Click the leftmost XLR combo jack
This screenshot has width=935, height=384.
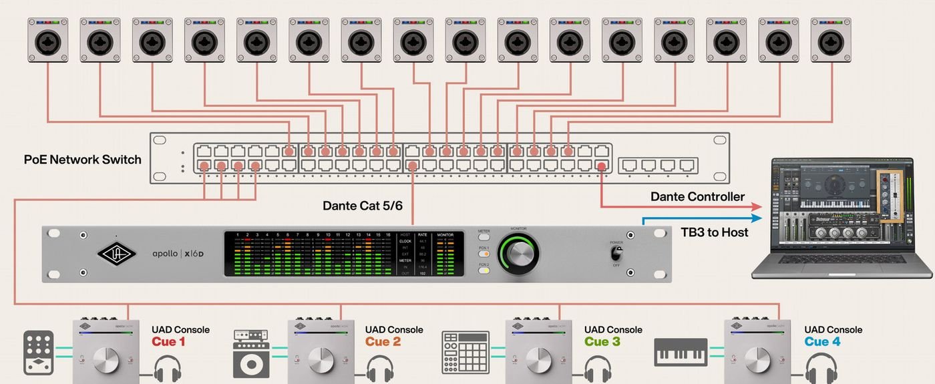[x=48, y=40]
